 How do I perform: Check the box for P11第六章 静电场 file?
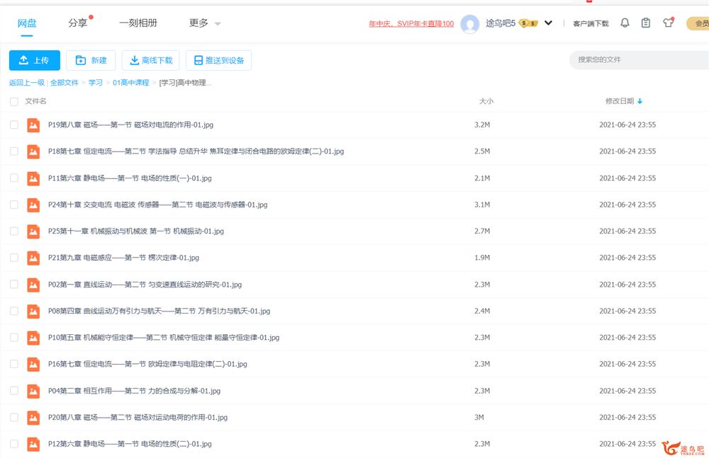pyautogui.click(x=14, y=178)
